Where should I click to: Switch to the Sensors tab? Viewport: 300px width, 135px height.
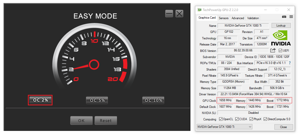click(x=223, y=18)
